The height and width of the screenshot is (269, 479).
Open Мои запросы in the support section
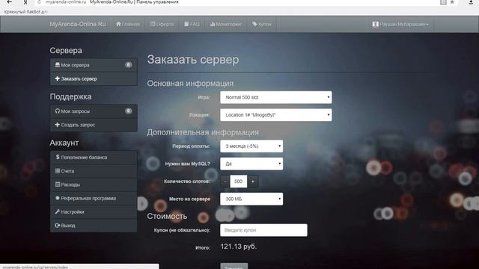[94, 111]
